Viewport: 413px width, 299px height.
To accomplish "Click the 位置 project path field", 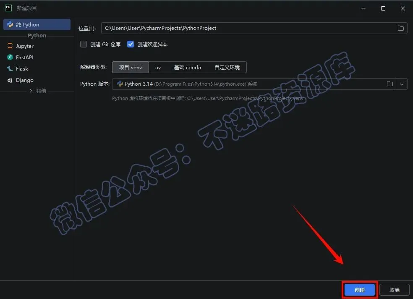I will 254,28.
